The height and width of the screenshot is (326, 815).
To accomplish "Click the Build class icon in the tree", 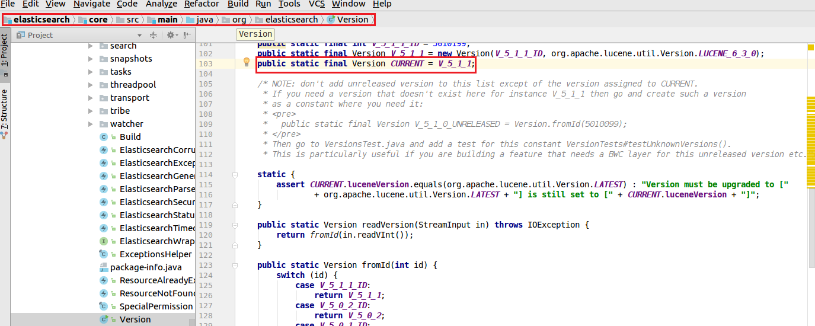I will click(103, 137).
